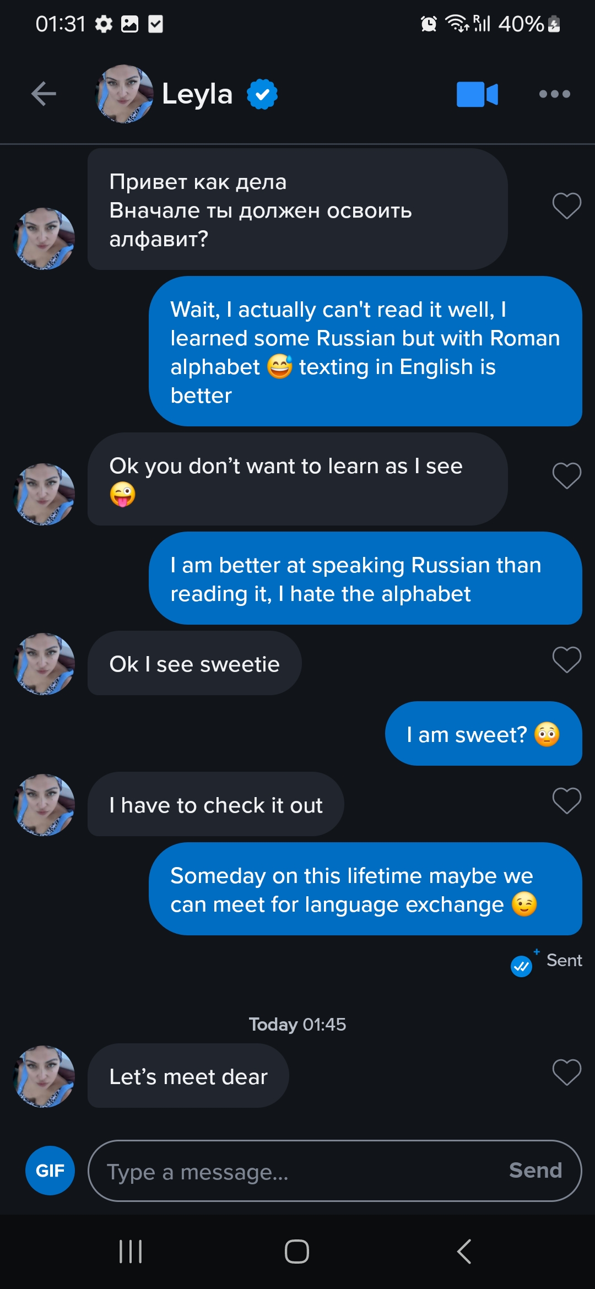
Task: Tap avatar beside "Let's meet dear" message
Action: click(44, 1076)
